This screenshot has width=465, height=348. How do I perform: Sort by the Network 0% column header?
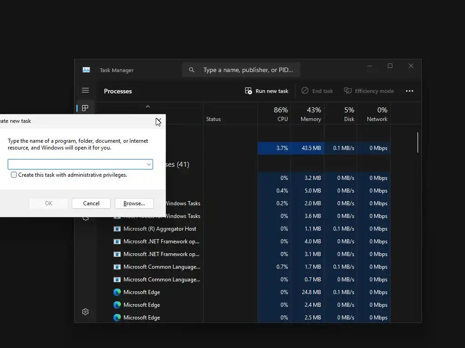click(x=374, y=114)
